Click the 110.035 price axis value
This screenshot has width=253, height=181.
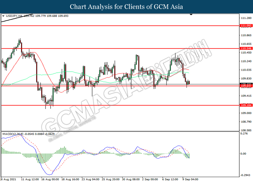[x=246, y=70]
